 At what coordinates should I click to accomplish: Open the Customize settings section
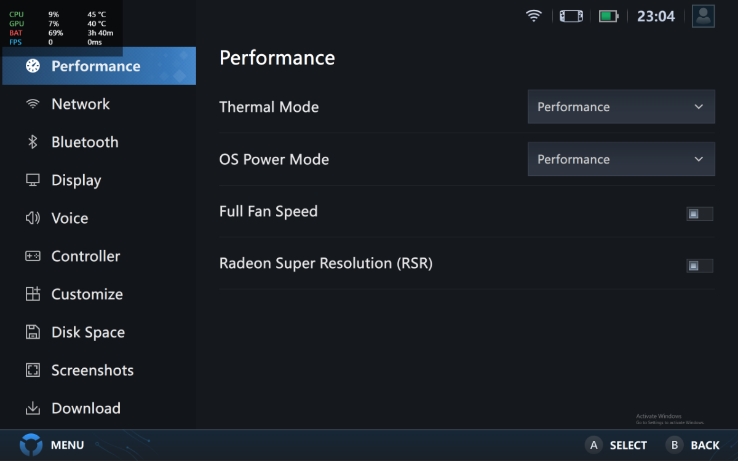coord(87,294)
